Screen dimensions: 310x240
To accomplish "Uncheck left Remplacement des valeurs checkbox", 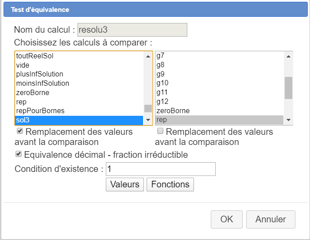I will pos(20,131).
